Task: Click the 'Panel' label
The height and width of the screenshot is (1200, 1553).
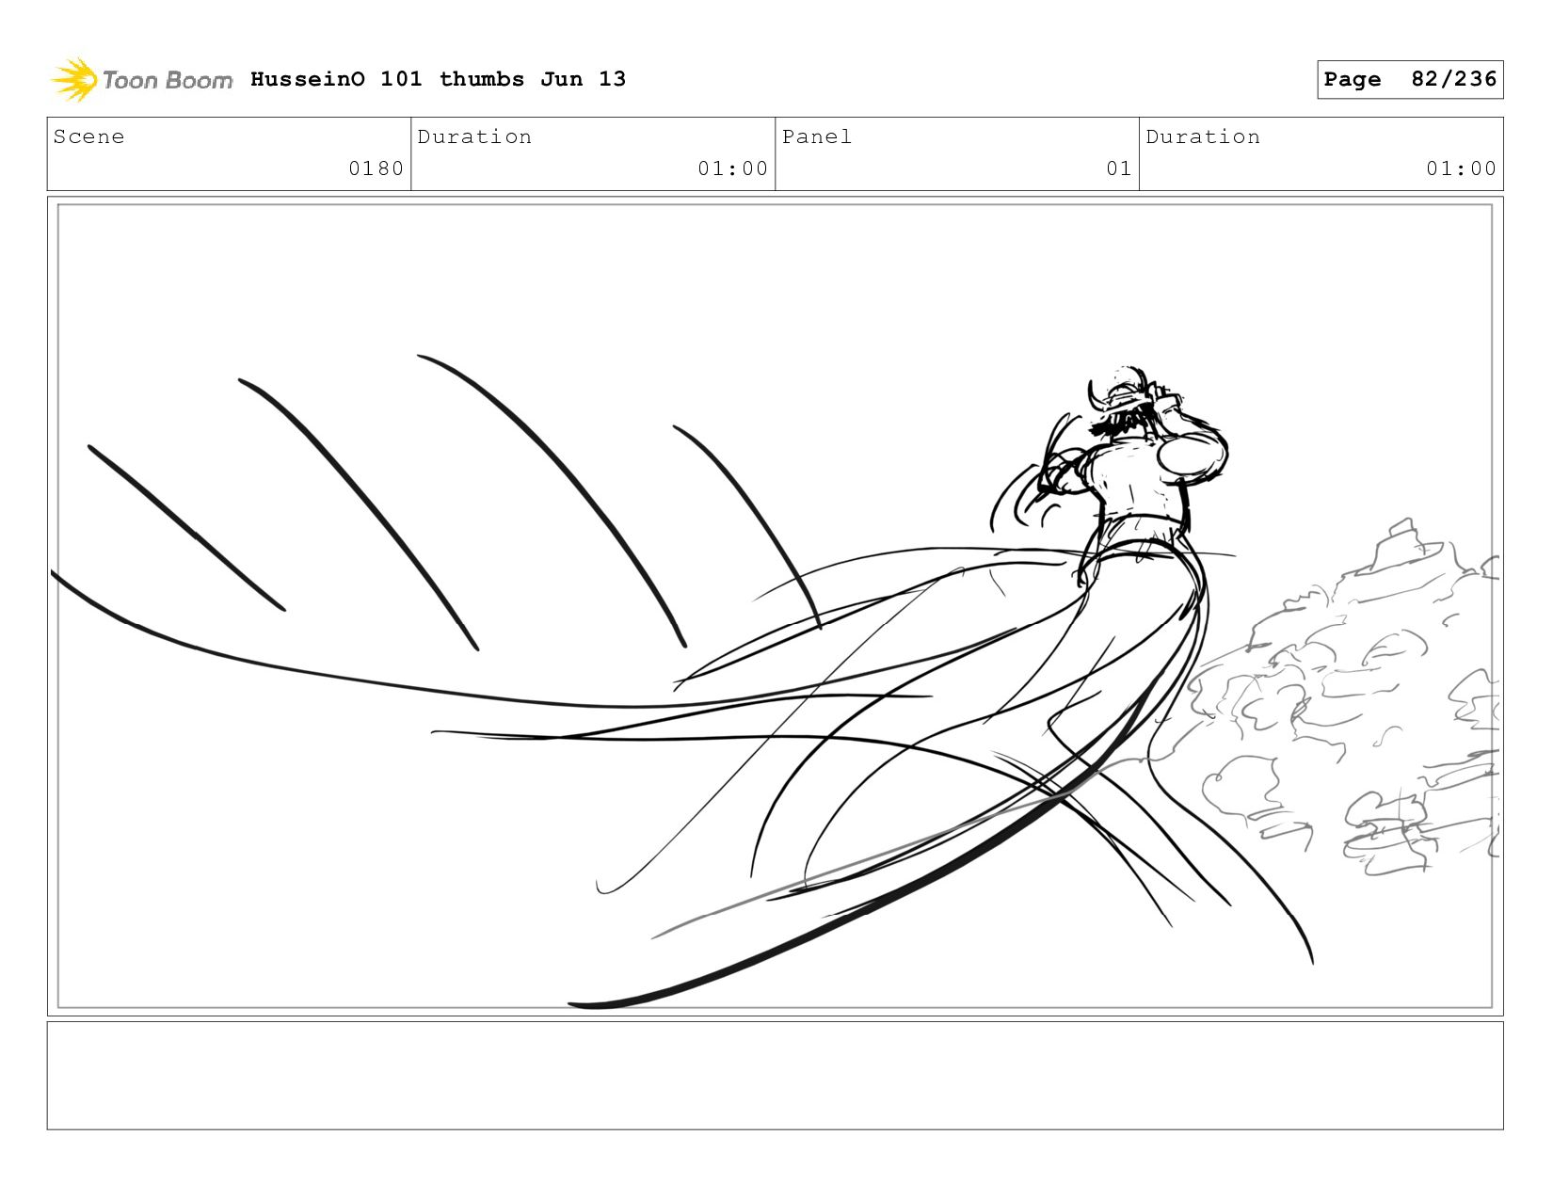Action: tap(817, 136)
